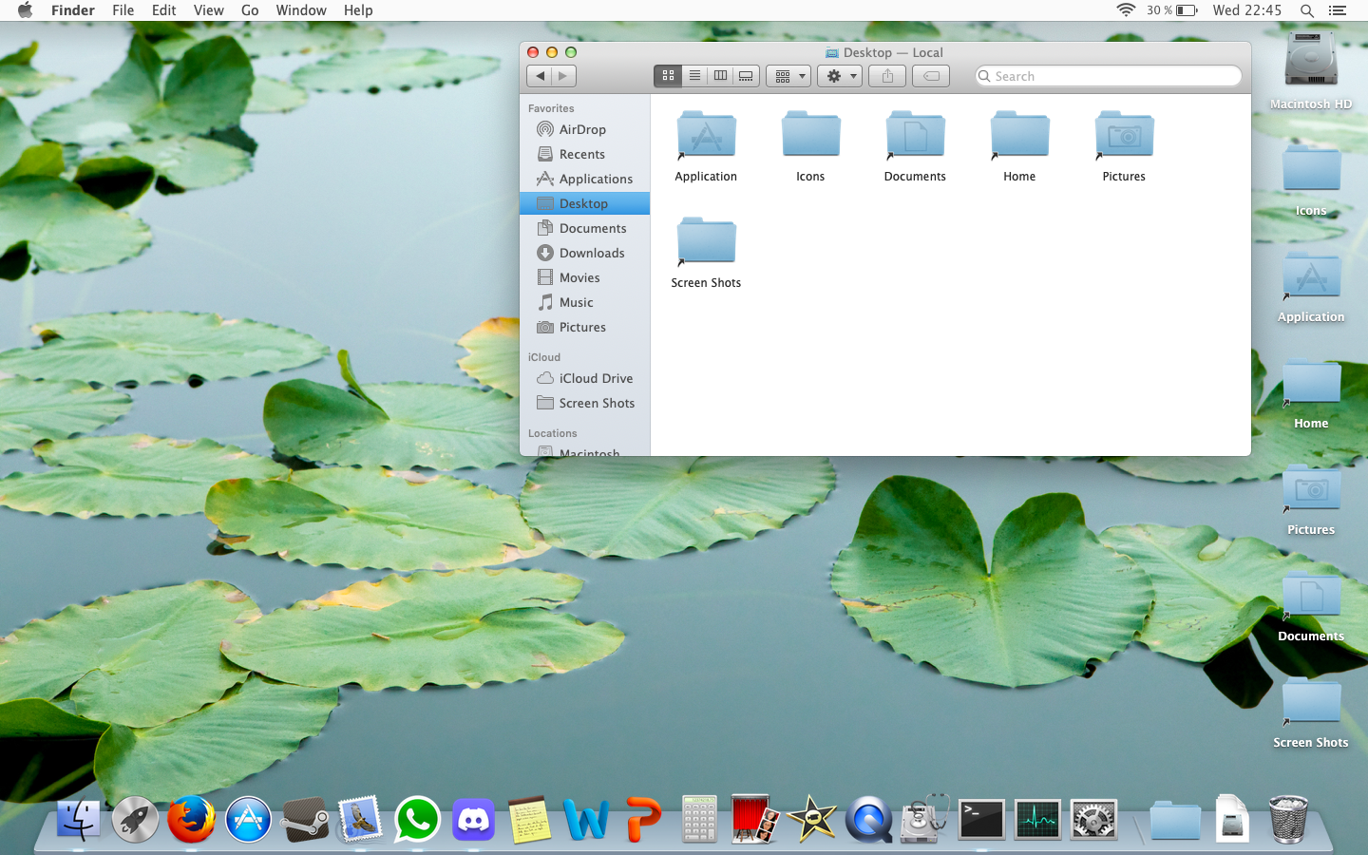Select the Pictures shortcut on the desktop
Image resolution: width=1368 pixels, height=855 pixels.
pyautogui.click(x=1311, y=500)
